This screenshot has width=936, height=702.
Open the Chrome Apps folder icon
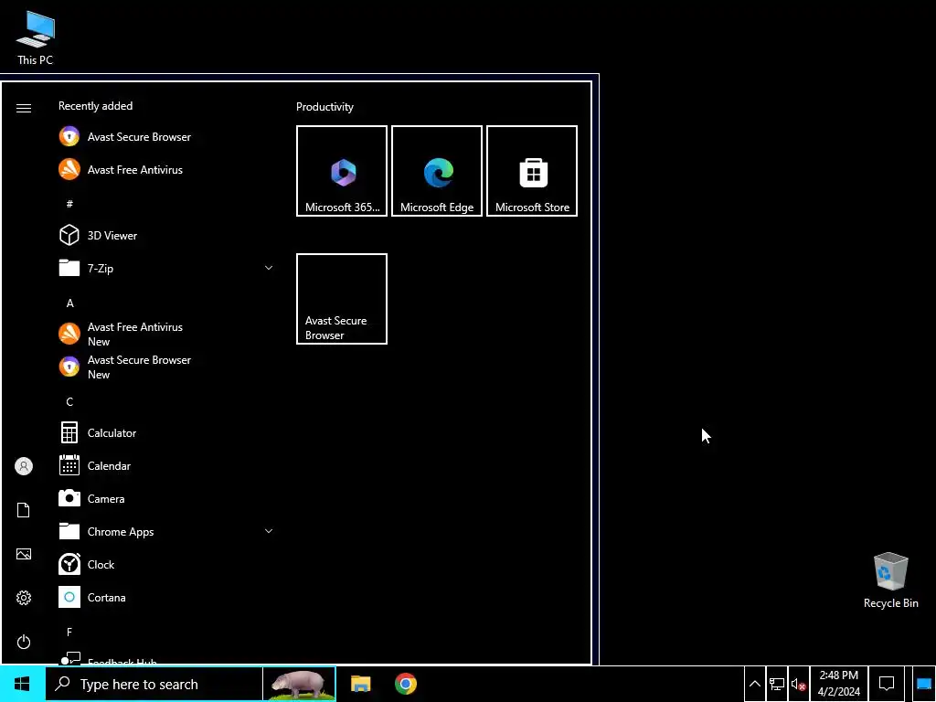(69, 531)
